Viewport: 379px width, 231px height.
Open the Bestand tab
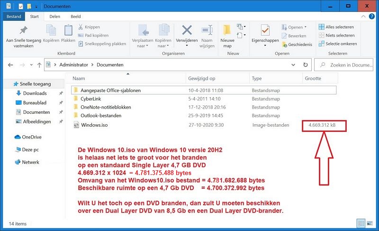click(x=14, y=17)
